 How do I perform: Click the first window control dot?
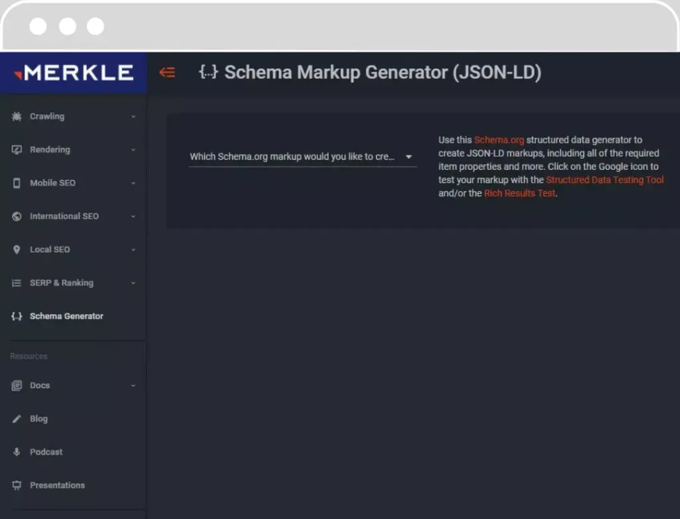pyautogui.click(x=38, y=26)
